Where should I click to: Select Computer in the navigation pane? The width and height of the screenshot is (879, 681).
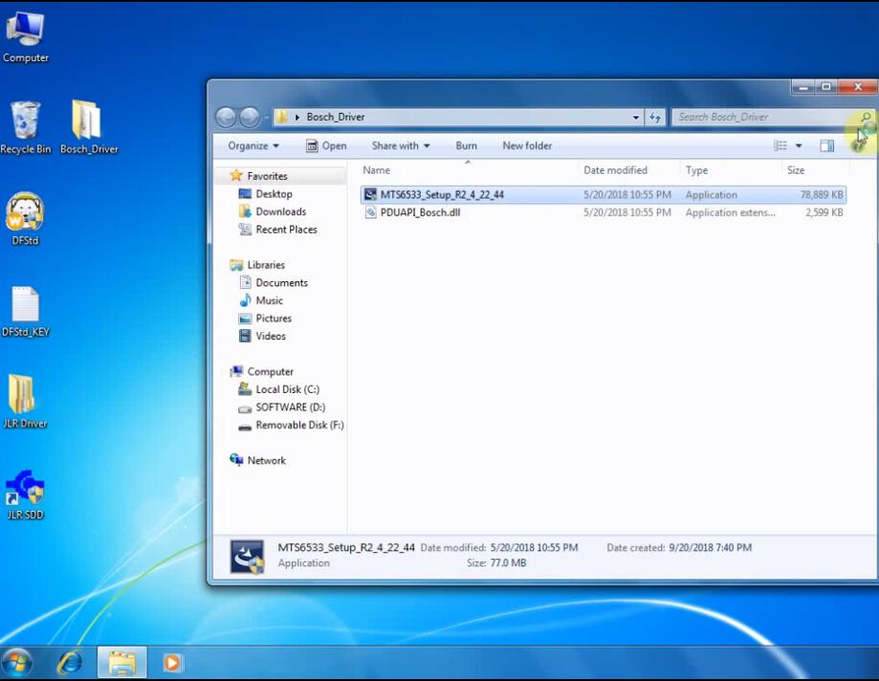pos(262,371)
